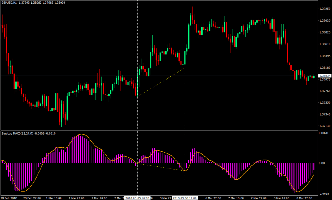Select the 2018.03.06 11:00 date marker box
This screenshot has width=332, height=200.
pyautogui.click(x=185, y=198)
